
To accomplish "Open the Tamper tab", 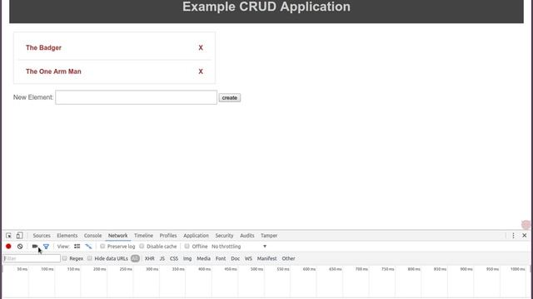I will (269, 235).
